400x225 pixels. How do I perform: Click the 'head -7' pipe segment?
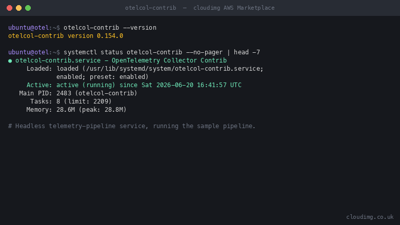pyautogui.click(x=247, y=52)
